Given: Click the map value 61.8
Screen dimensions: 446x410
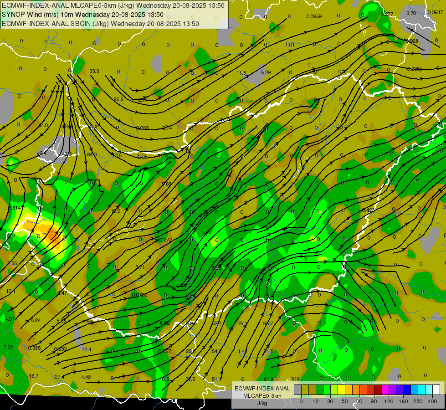Looking at the screenshot, I should 268,379.
